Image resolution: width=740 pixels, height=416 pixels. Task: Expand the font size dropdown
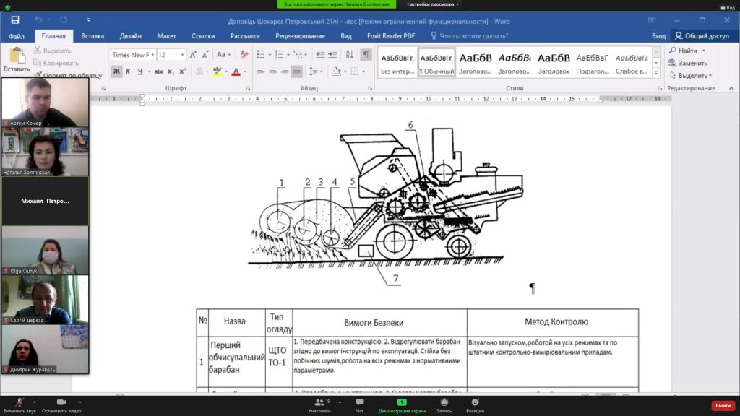183,55
